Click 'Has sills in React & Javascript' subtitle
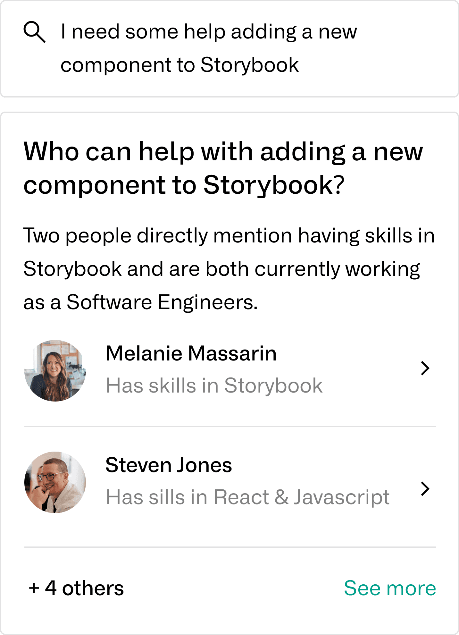Viewport: 459px width, 635px height. click(248, 497)
